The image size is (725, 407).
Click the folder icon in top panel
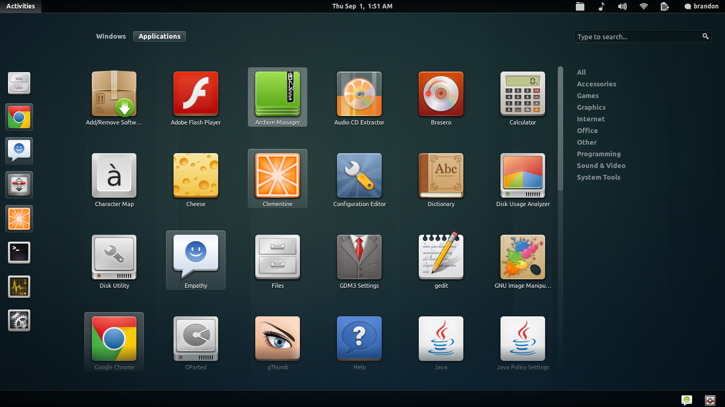point(580,6)
